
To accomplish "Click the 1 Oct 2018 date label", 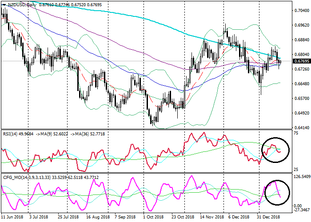I will click(x=153, y=218).
